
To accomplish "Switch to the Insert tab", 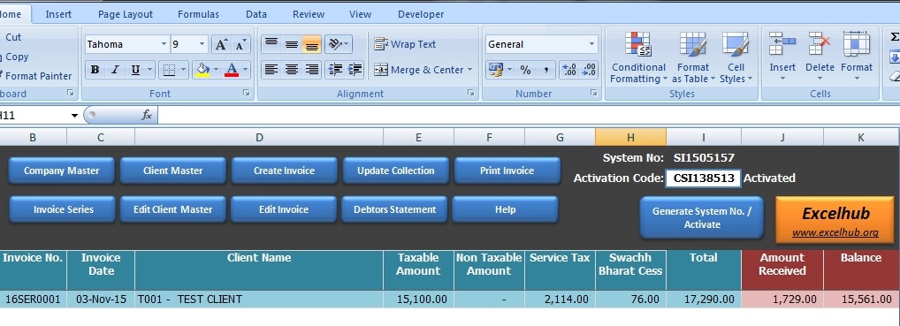I will 58,14.
